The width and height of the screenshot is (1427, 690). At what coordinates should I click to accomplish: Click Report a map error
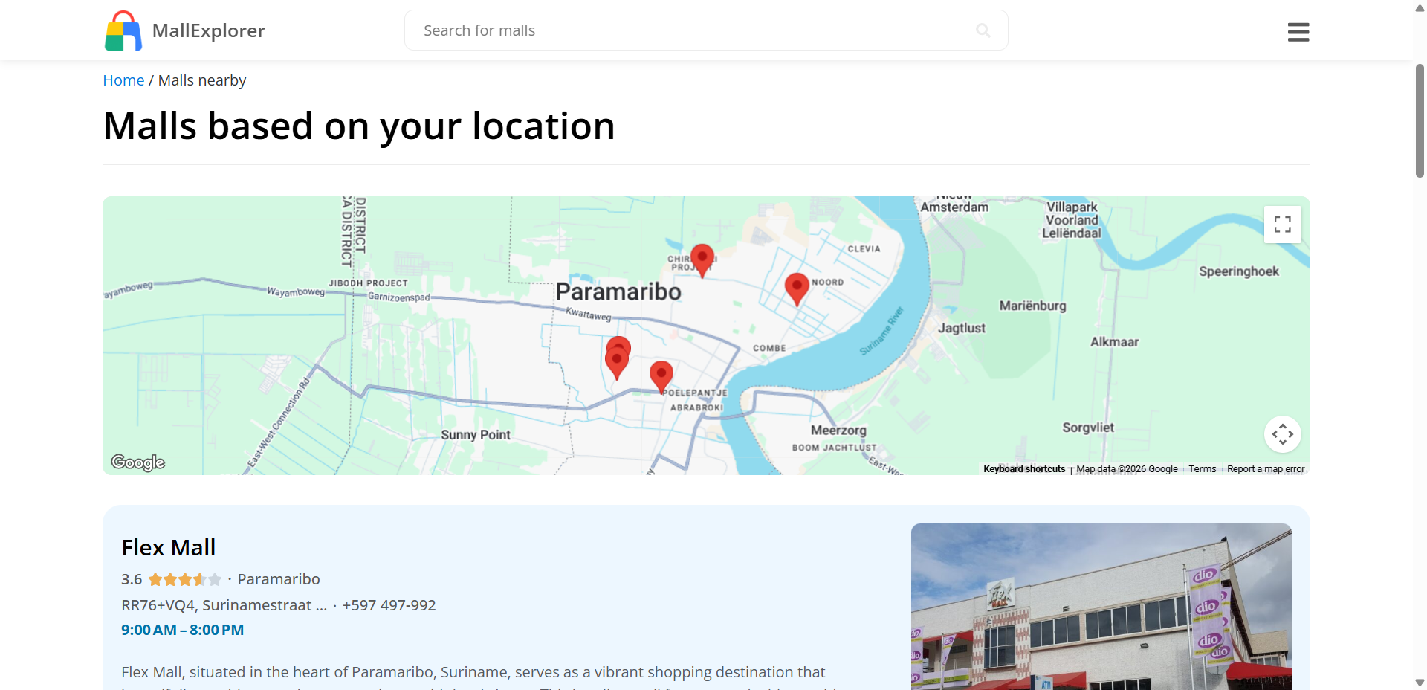pos(1265,469)
